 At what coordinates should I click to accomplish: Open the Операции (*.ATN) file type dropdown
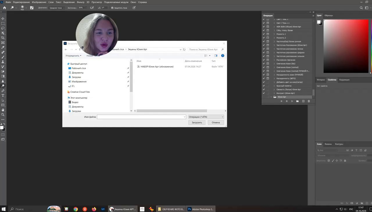(x=206, y=117)
